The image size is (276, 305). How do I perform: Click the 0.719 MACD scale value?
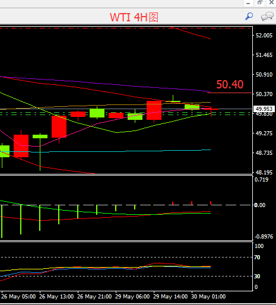click(x=261, y=180)
